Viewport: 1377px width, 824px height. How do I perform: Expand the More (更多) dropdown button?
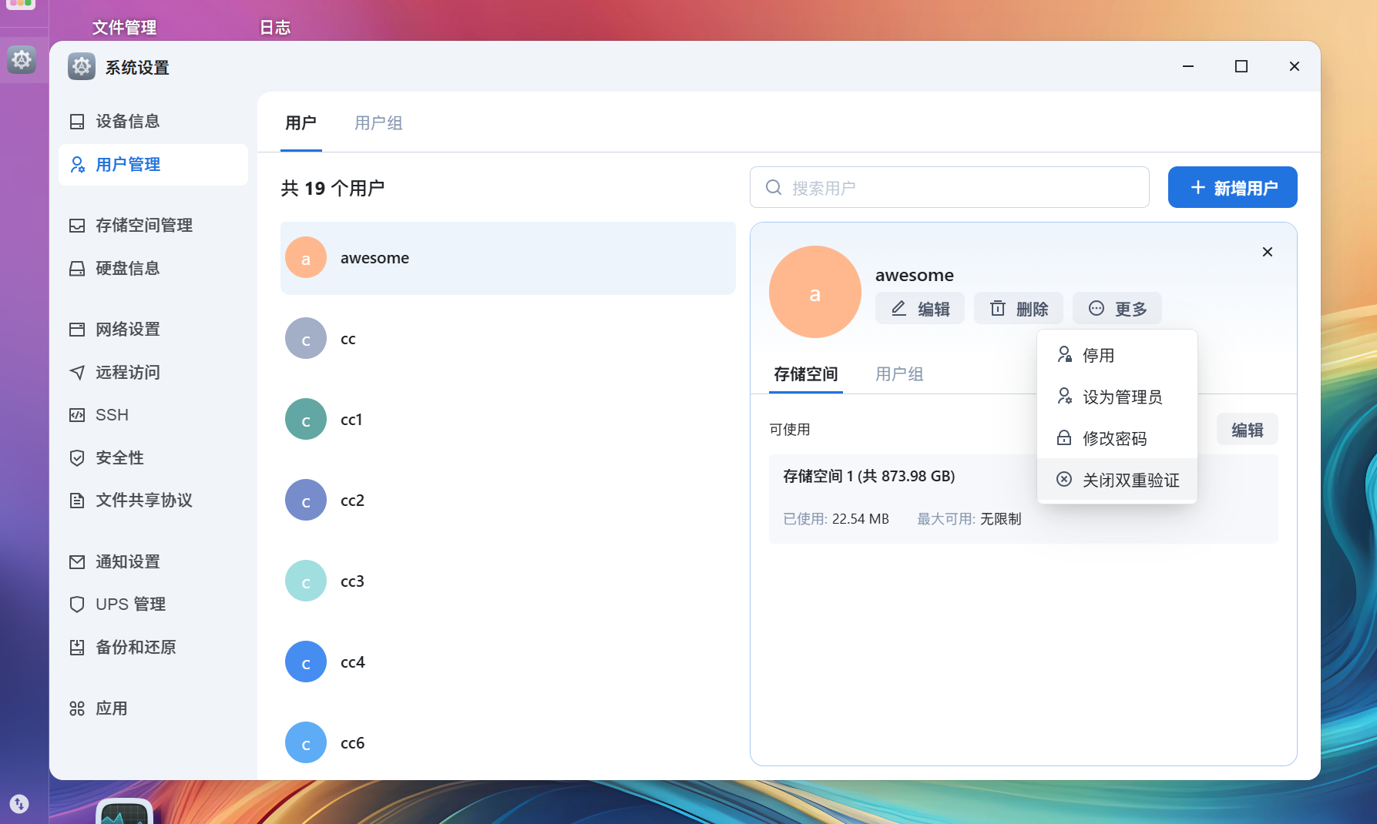[x=1117, y=309]
